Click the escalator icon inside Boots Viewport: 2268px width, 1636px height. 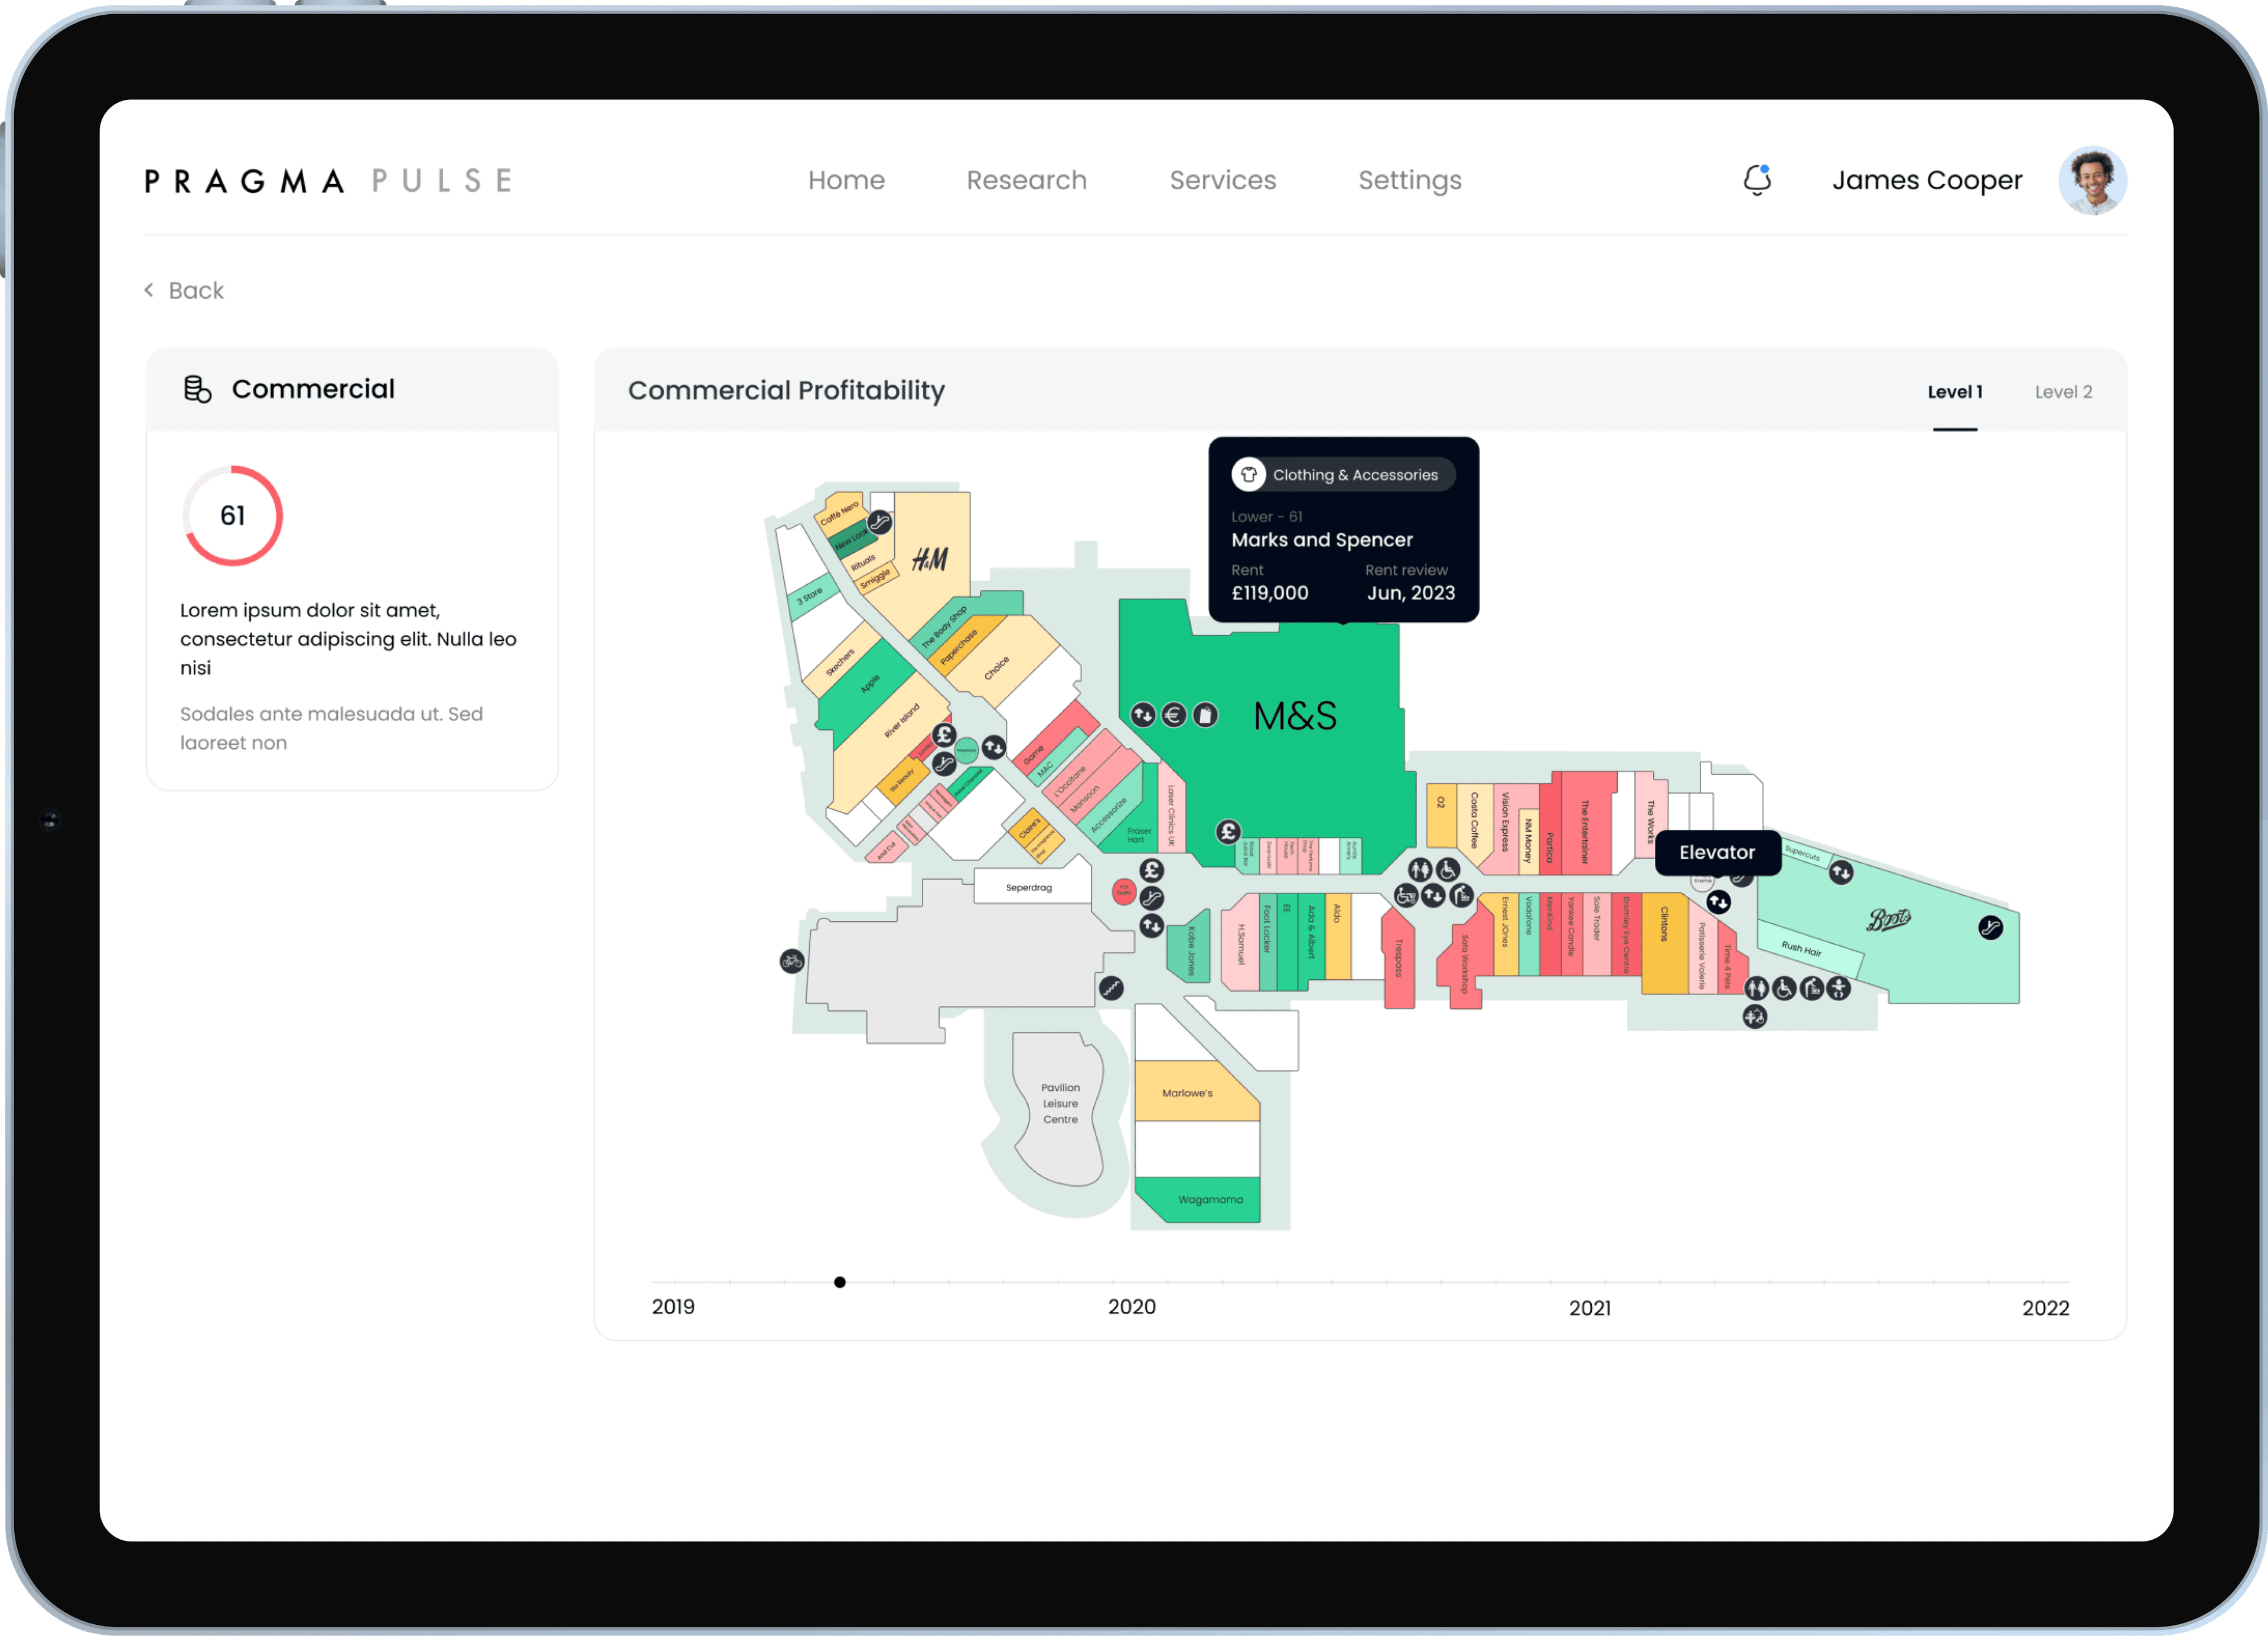click(1990, 927)
